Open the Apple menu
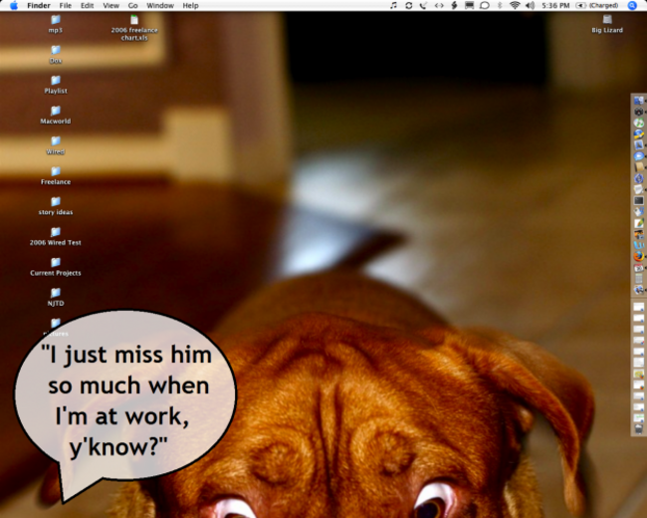 14,5
